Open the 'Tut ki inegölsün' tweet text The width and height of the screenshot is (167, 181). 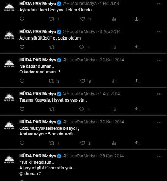[47, 168]
